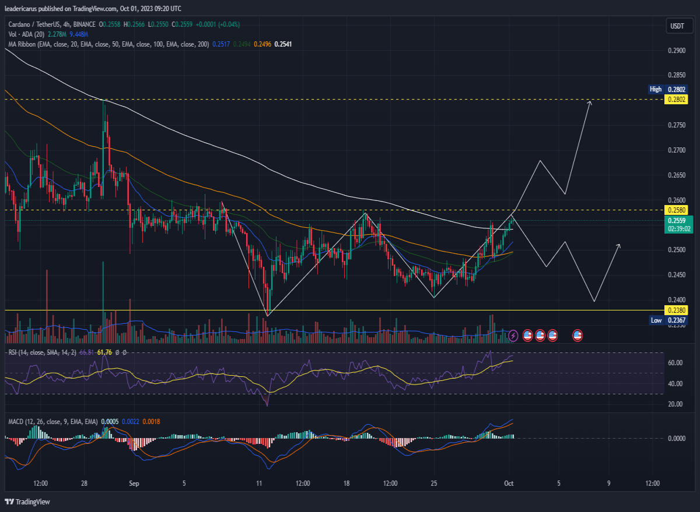Viewport: 700px width, 512px height.
Task: Click the blue 0.2517 EMA 20 value
Action: [222, 44]
